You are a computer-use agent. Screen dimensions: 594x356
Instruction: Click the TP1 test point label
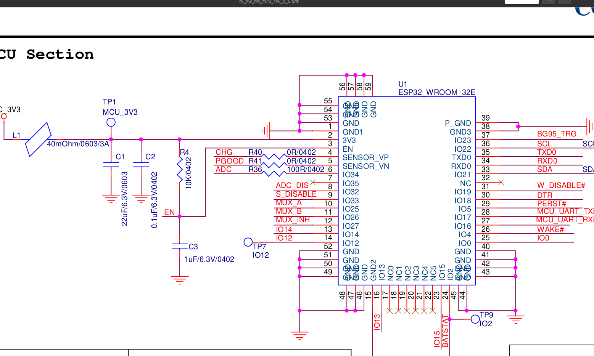point(109,102)
